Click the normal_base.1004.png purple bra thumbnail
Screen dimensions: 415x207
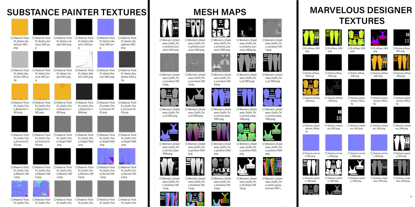169,132
